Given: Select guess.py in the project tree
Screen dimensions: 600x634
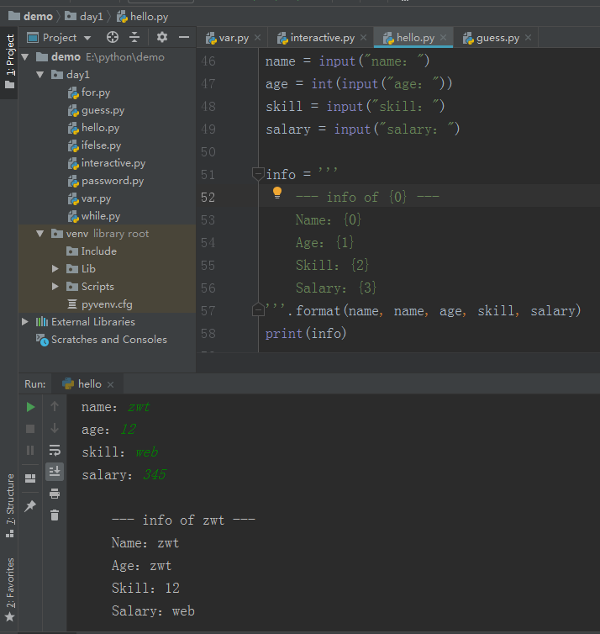Looking at the screenshot, I should point(96,110).
